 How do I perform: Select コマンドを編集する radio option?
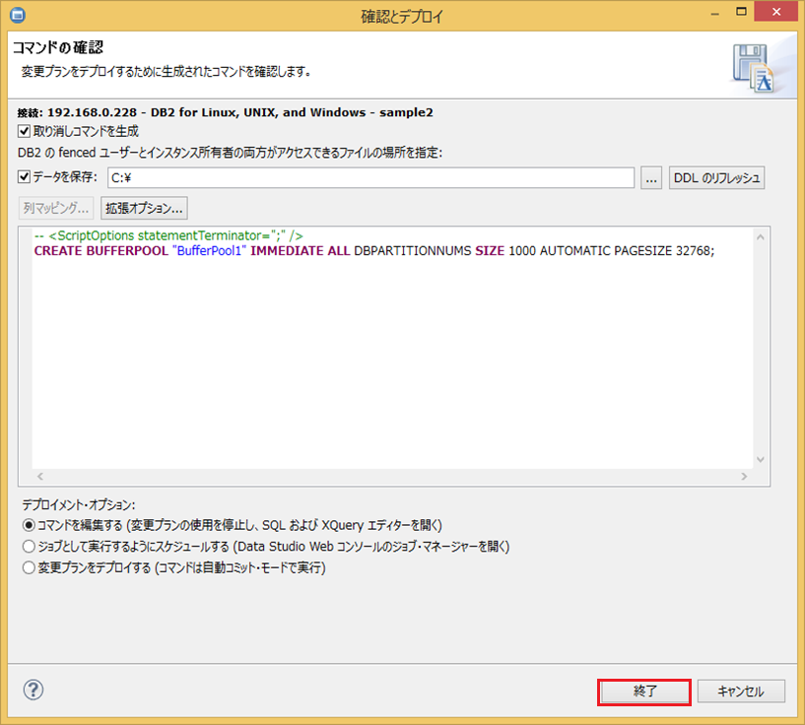pos(29,525)
